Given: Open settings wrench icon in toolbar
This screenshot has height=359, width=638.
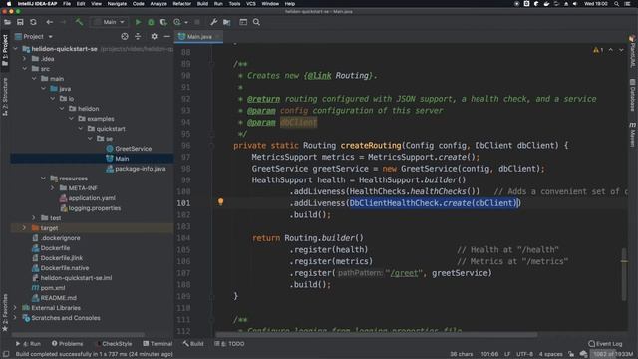Looking at the screenshot, I should click(x=213, y=22).
